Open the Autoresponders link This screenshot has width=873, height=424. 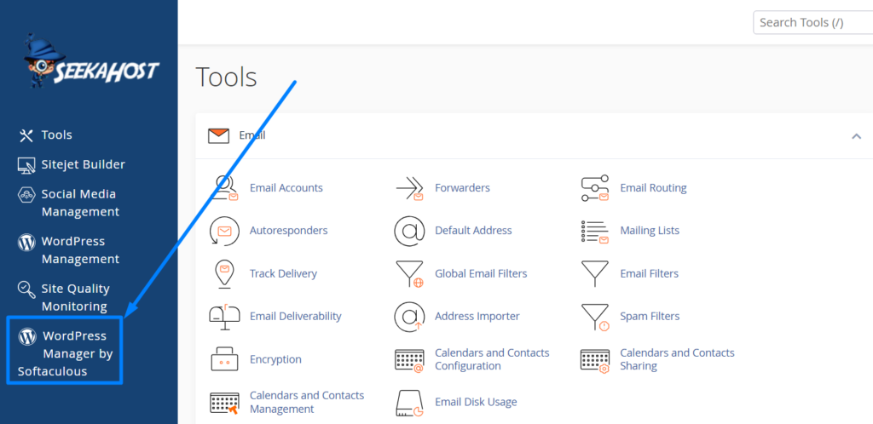(x=288, y=231)
